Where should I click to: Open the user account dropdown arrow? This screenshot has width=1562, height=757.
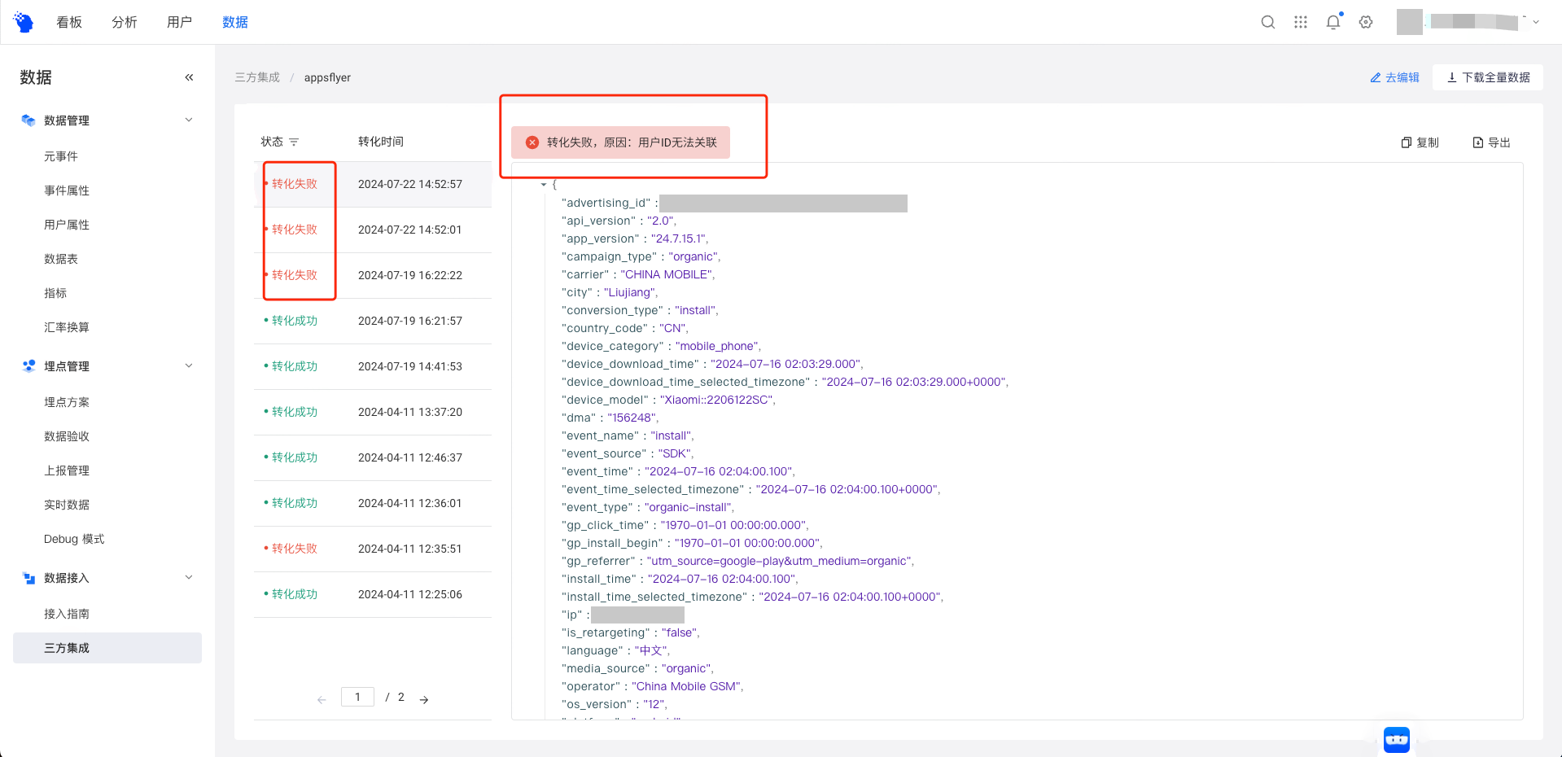pyautogui.click(x=1536, y=22)
